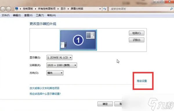Open the 显示器 ZOWIE XL LCD dropdown
The image size is (174, 111).
tap(59, 58)
